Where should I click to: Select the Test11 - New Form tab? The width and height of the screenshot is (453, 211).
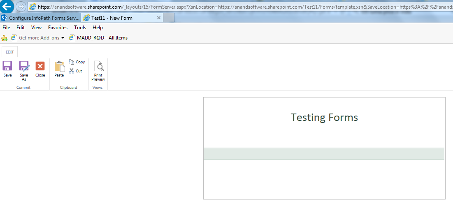pos(111,18)
